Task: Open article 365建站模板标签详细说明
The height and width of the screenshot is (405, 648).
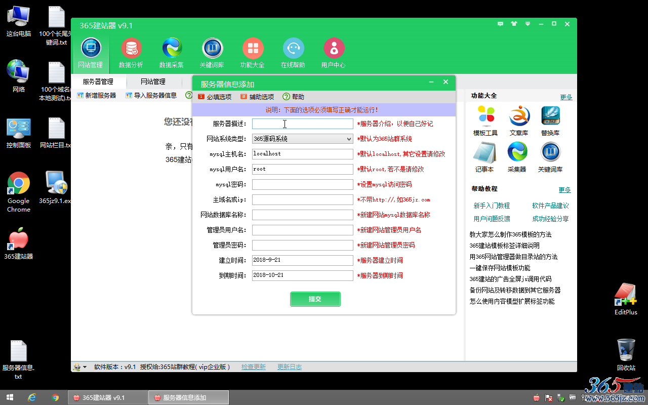Action: 504,246
